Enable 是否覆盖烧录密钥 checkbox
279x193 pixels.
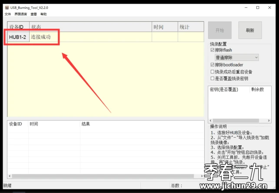[212, 79]
